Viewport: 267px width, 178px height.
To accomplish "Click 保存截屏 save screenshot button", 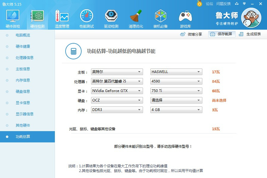I will coord(222,34).
